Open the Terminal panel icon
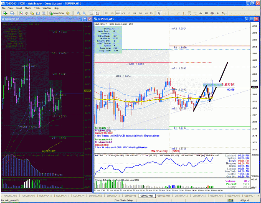 tap(38, 13)
